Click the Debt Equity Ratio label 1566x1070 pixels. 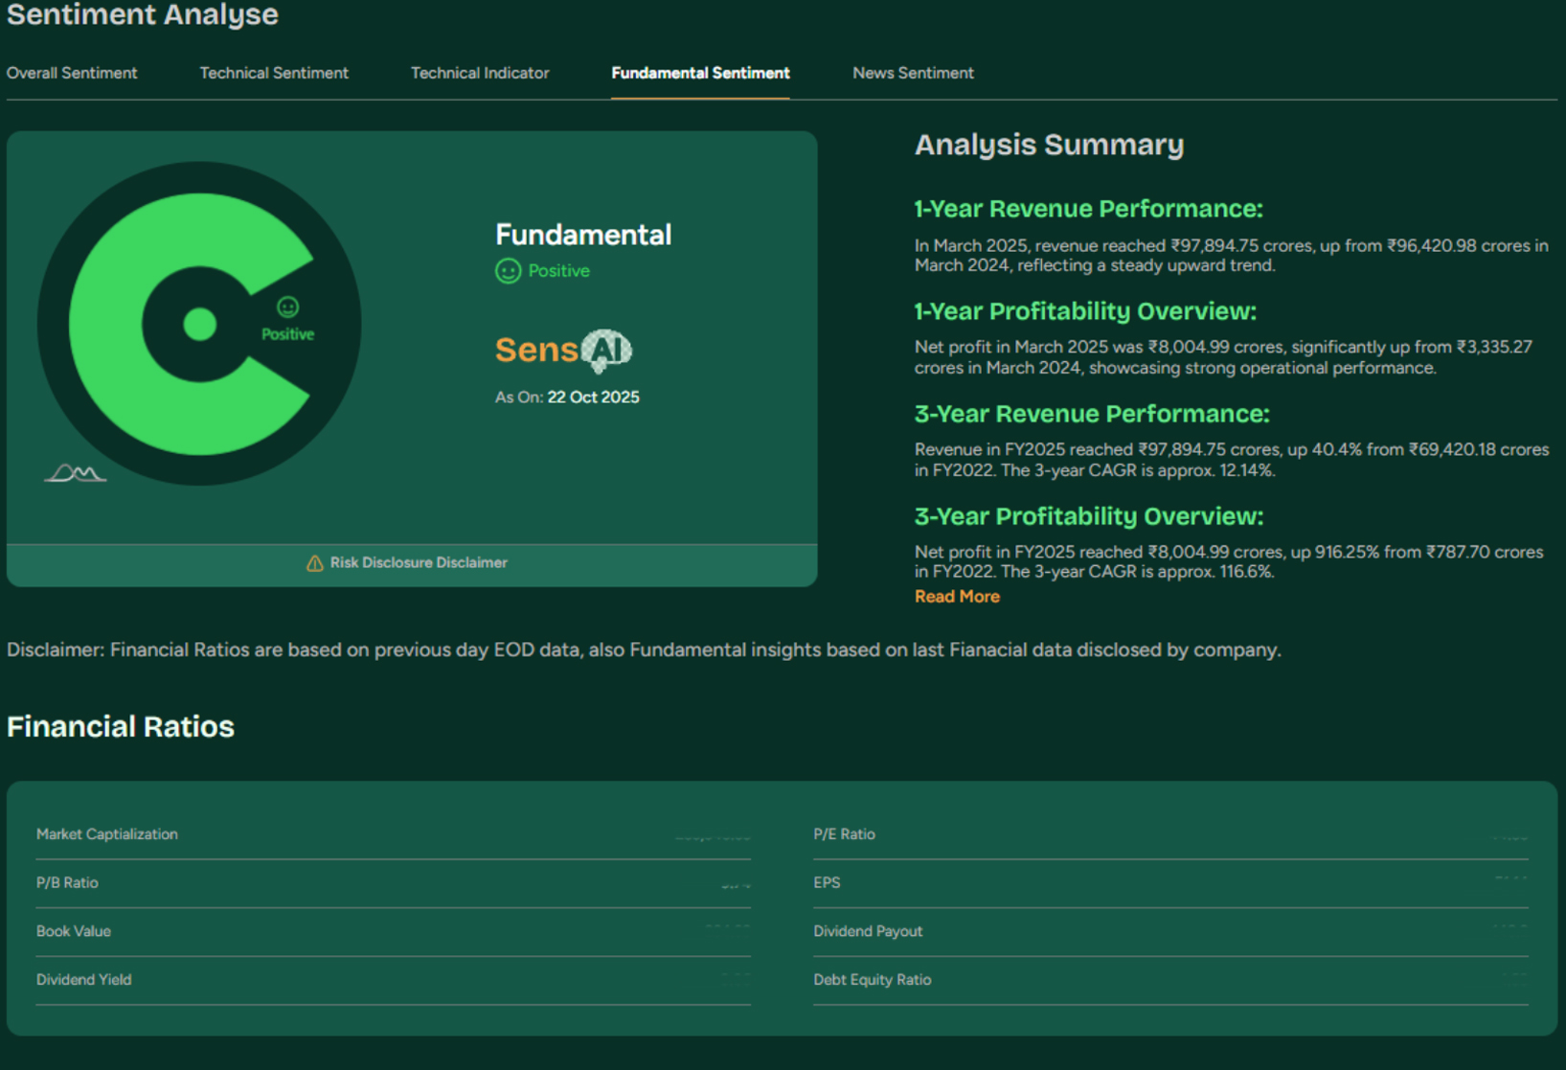point(872,980)
